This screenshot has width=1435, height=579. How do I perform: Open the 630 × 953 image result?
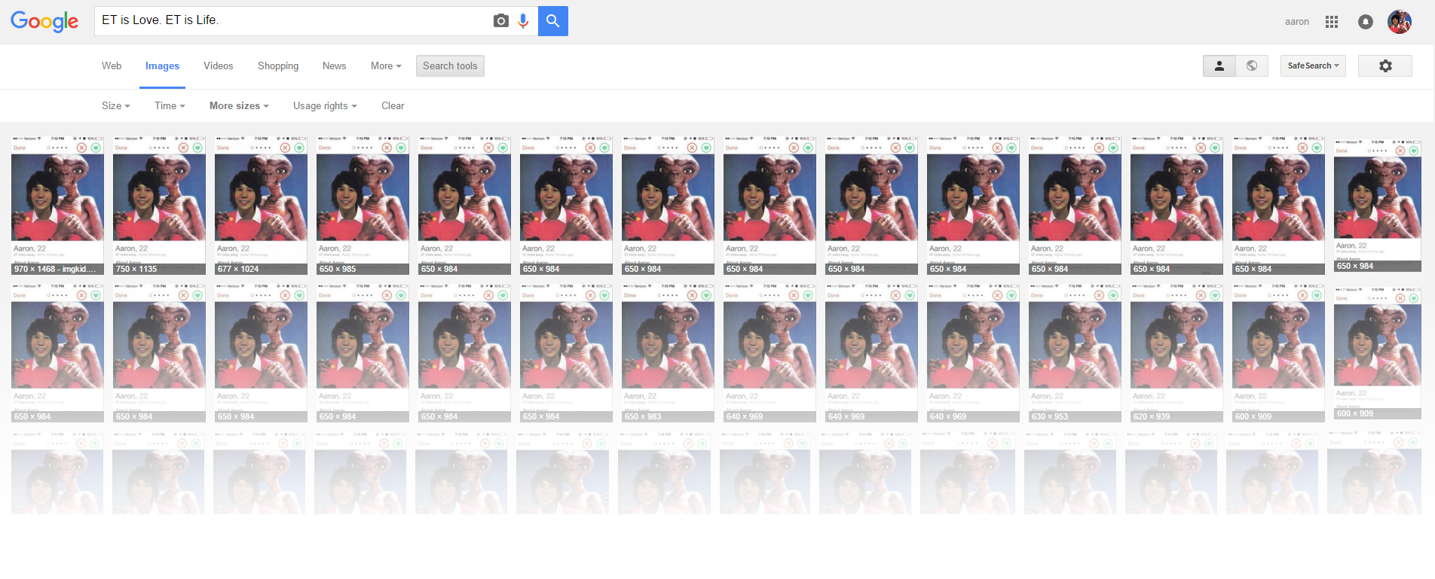(1075, 352)
